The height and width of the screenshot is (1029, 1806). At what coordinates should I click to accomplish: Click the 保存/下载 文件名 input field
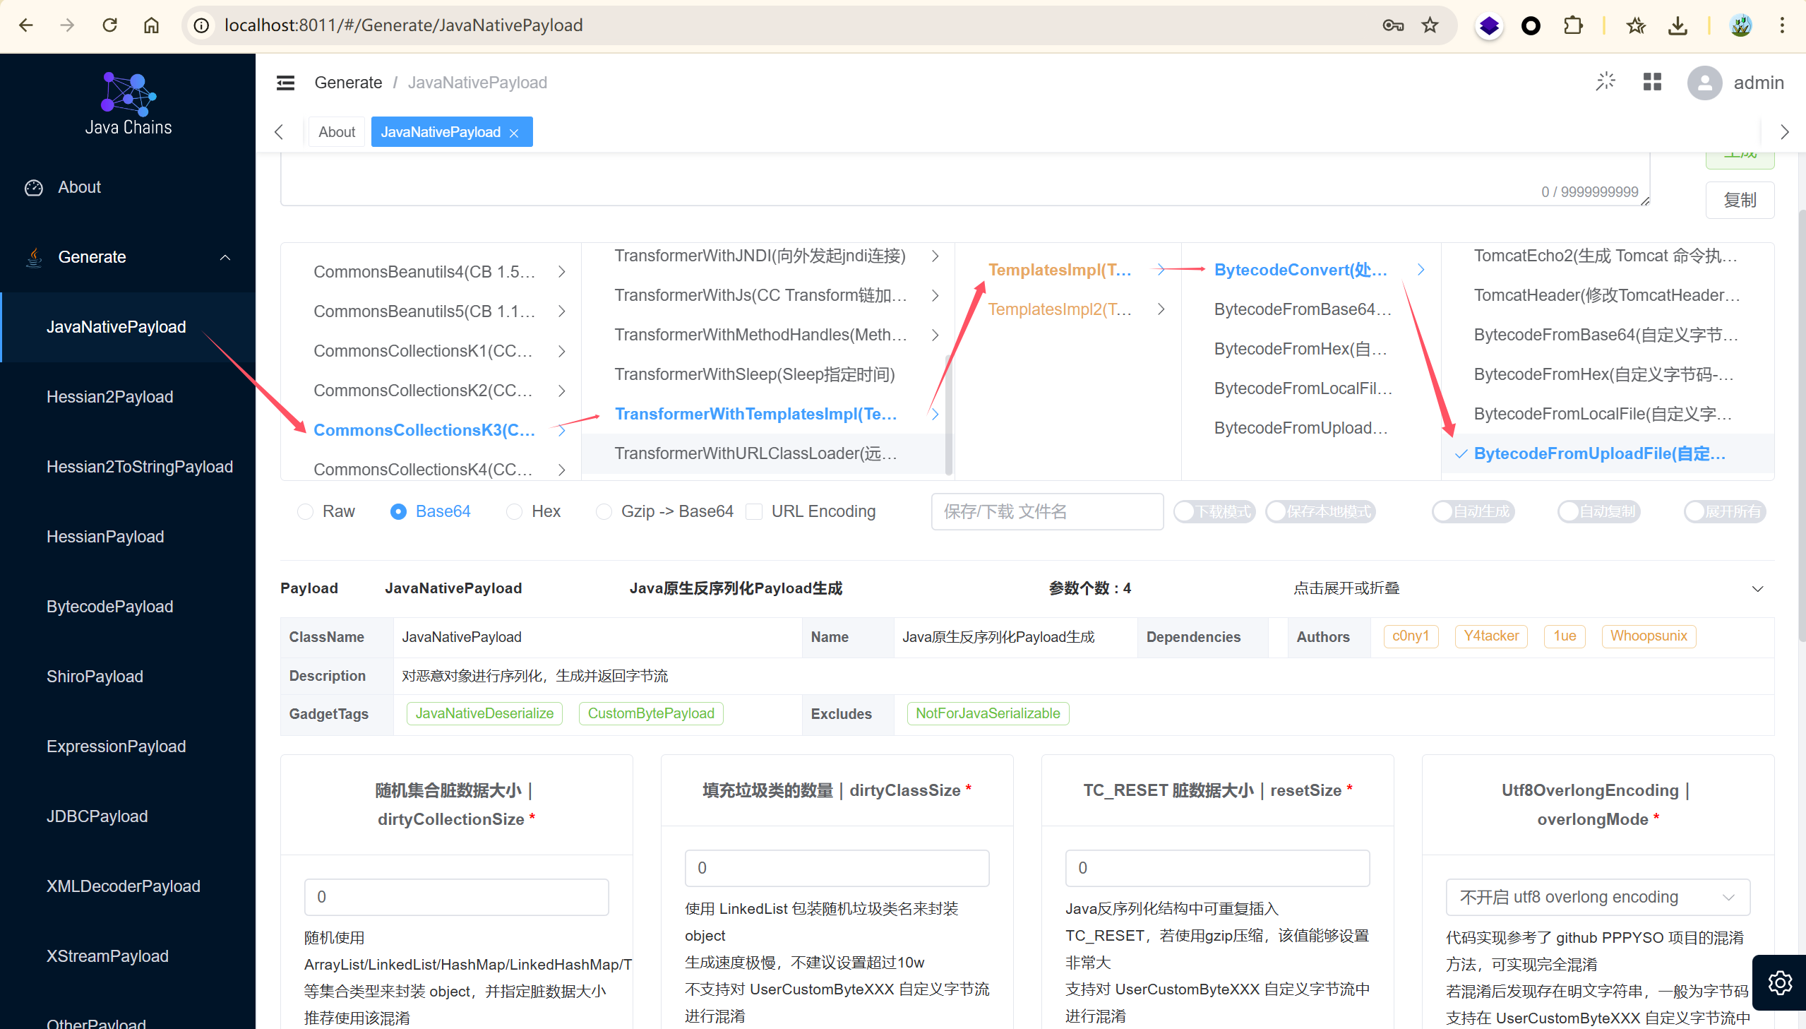pos(1047,511)
